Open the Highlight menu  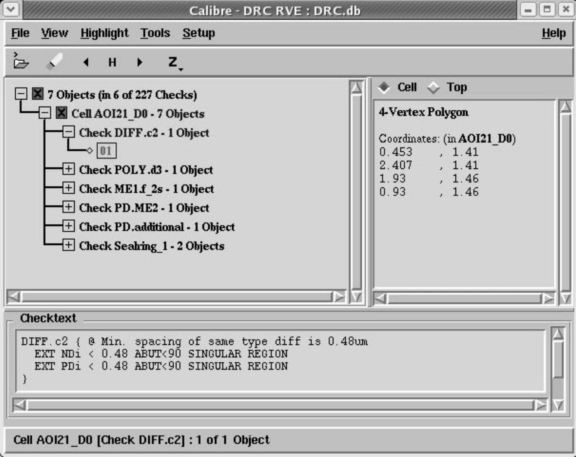point(104,33)
